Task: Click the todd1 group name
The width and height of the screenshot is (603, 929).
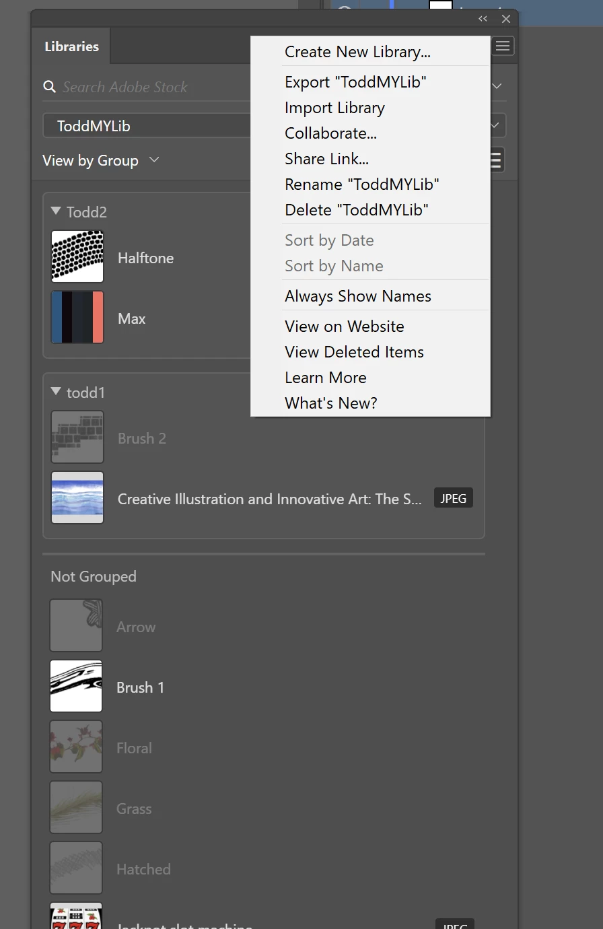Action: (85, 392)
